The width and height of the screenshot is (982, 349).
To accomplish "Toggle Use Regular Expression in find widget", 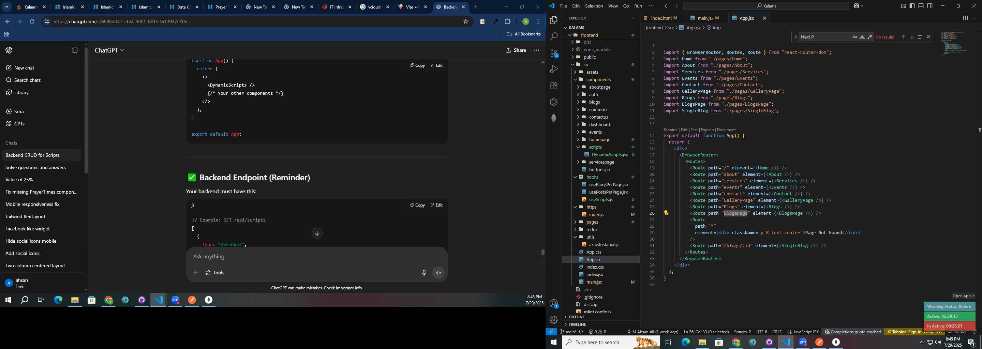I will click(869, 37).
